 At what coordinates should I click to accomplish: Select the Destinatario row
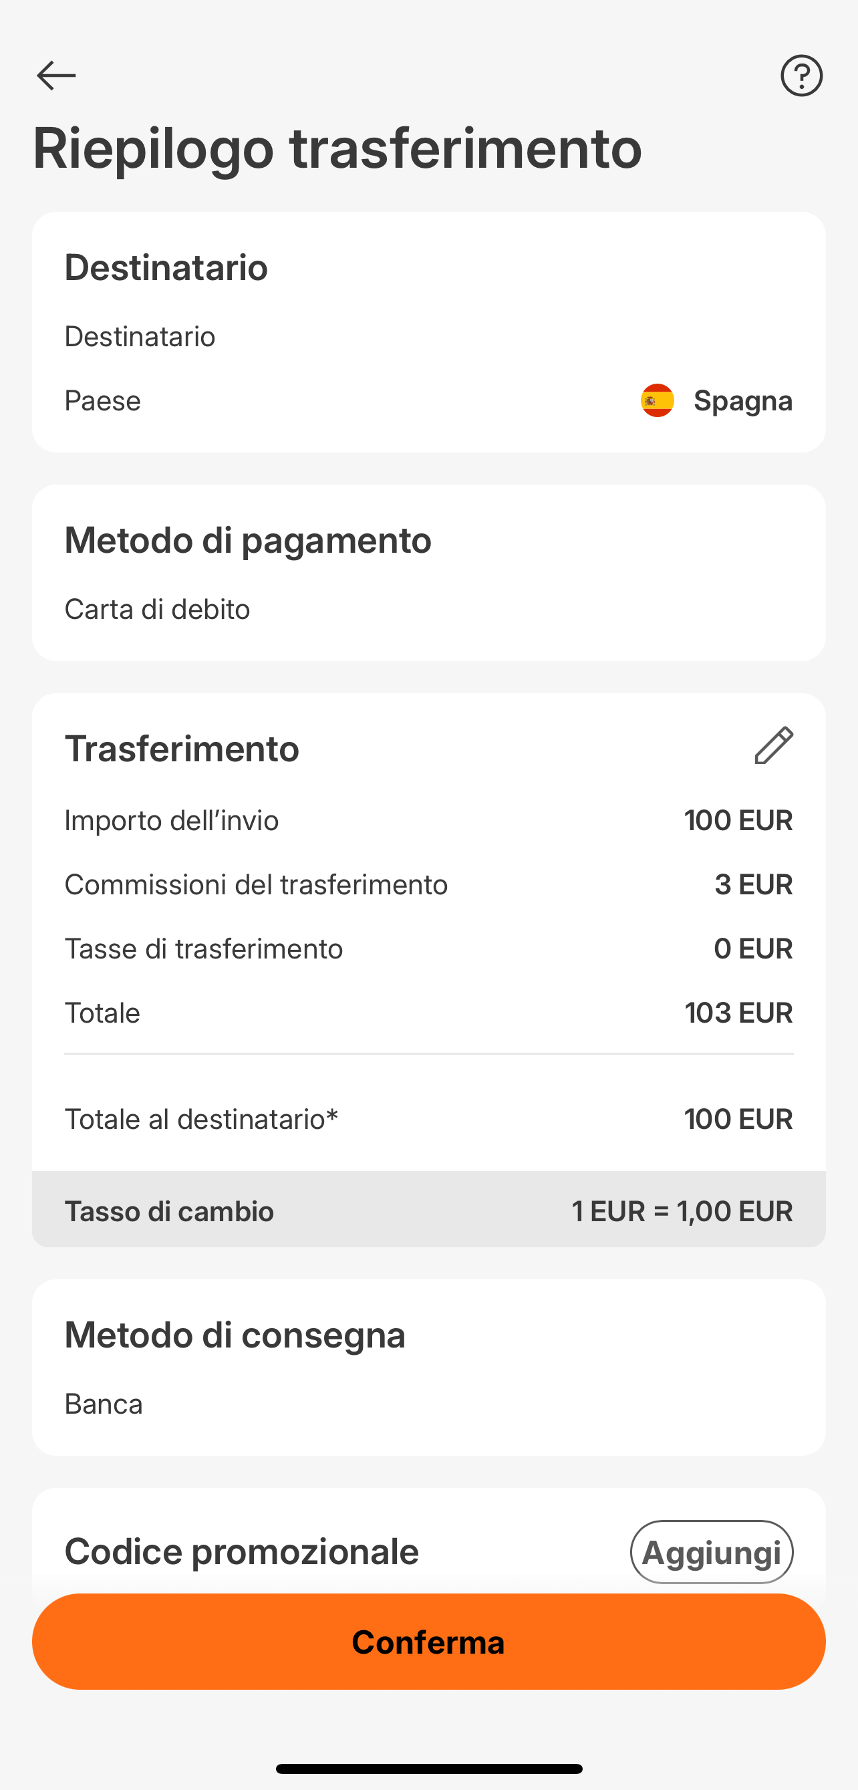point(428,336)
